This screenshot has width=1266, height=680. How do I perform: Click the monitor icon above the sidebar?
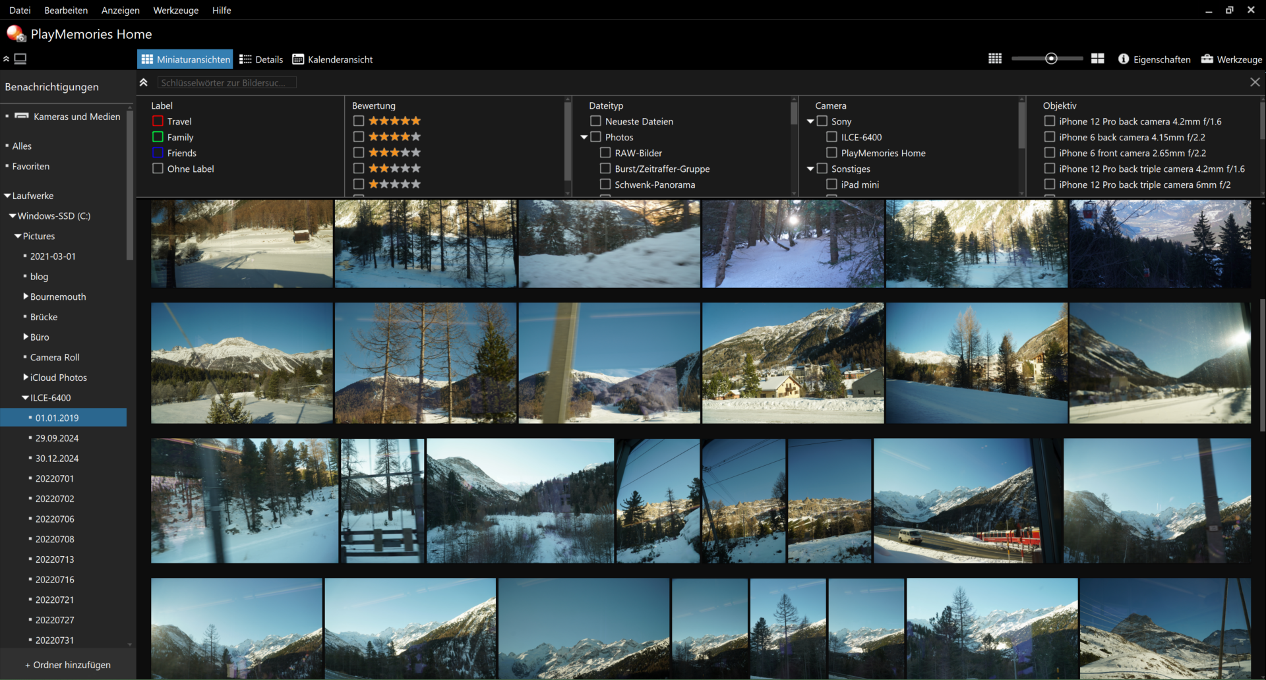pyautogui.click(x=20, y=59)
